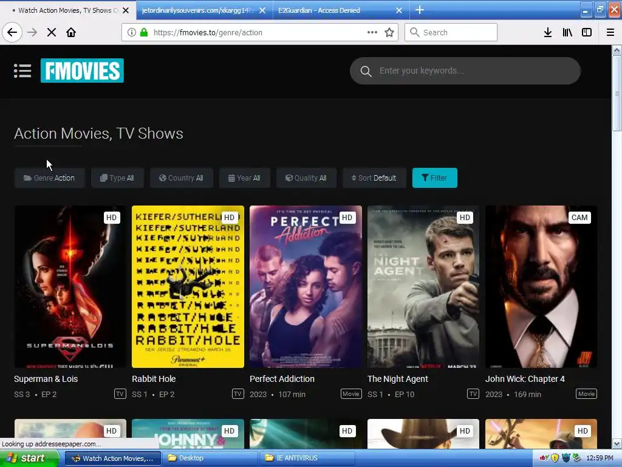Open The Night Agent title link
The width and height of the screenshot is (622, 467).
click(x=398, y=379)
